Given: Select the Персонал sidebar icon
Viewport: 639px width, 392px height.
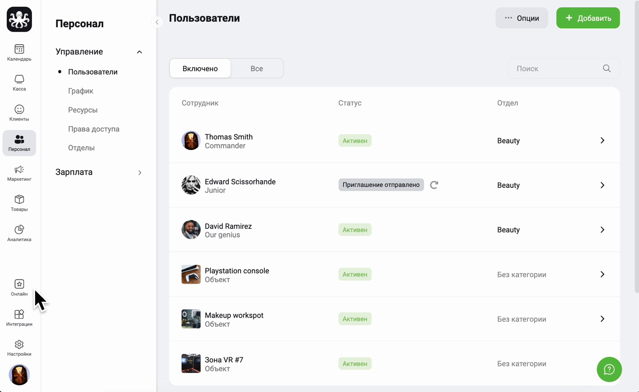Looking at the screenshot, I should [x=19, y=143].
